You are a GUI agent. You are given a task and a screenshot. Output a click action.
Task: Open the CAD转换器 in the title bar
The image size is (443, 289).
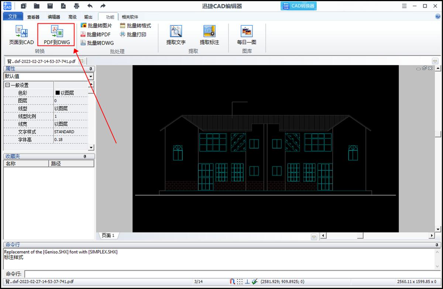(298, 6)
